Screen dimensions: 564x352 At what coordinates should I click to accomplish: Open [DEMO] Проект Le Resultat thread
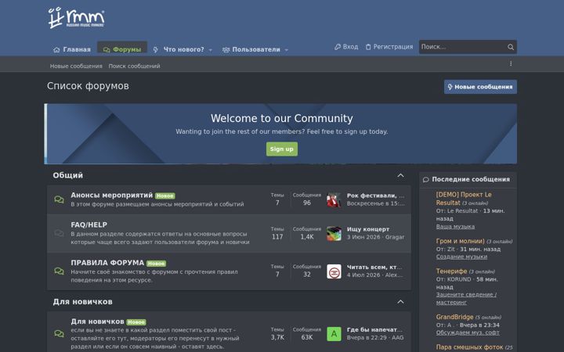(463, 199)
